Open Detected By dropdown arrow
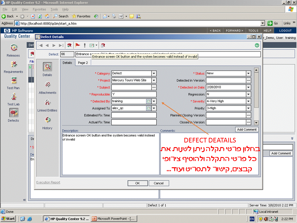 pyautogui.click(x=154, y=102)
